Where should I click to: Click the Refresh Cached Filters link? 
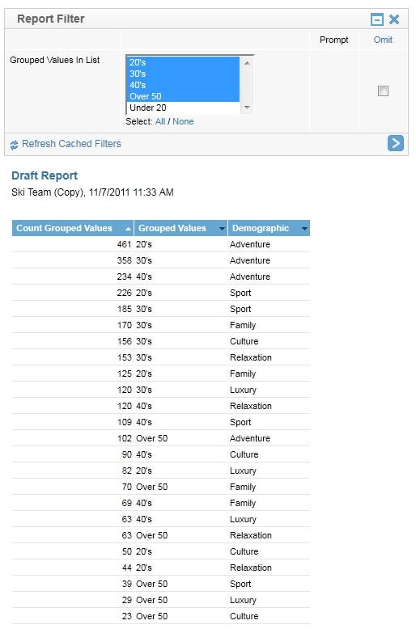(x=71, y=144)
